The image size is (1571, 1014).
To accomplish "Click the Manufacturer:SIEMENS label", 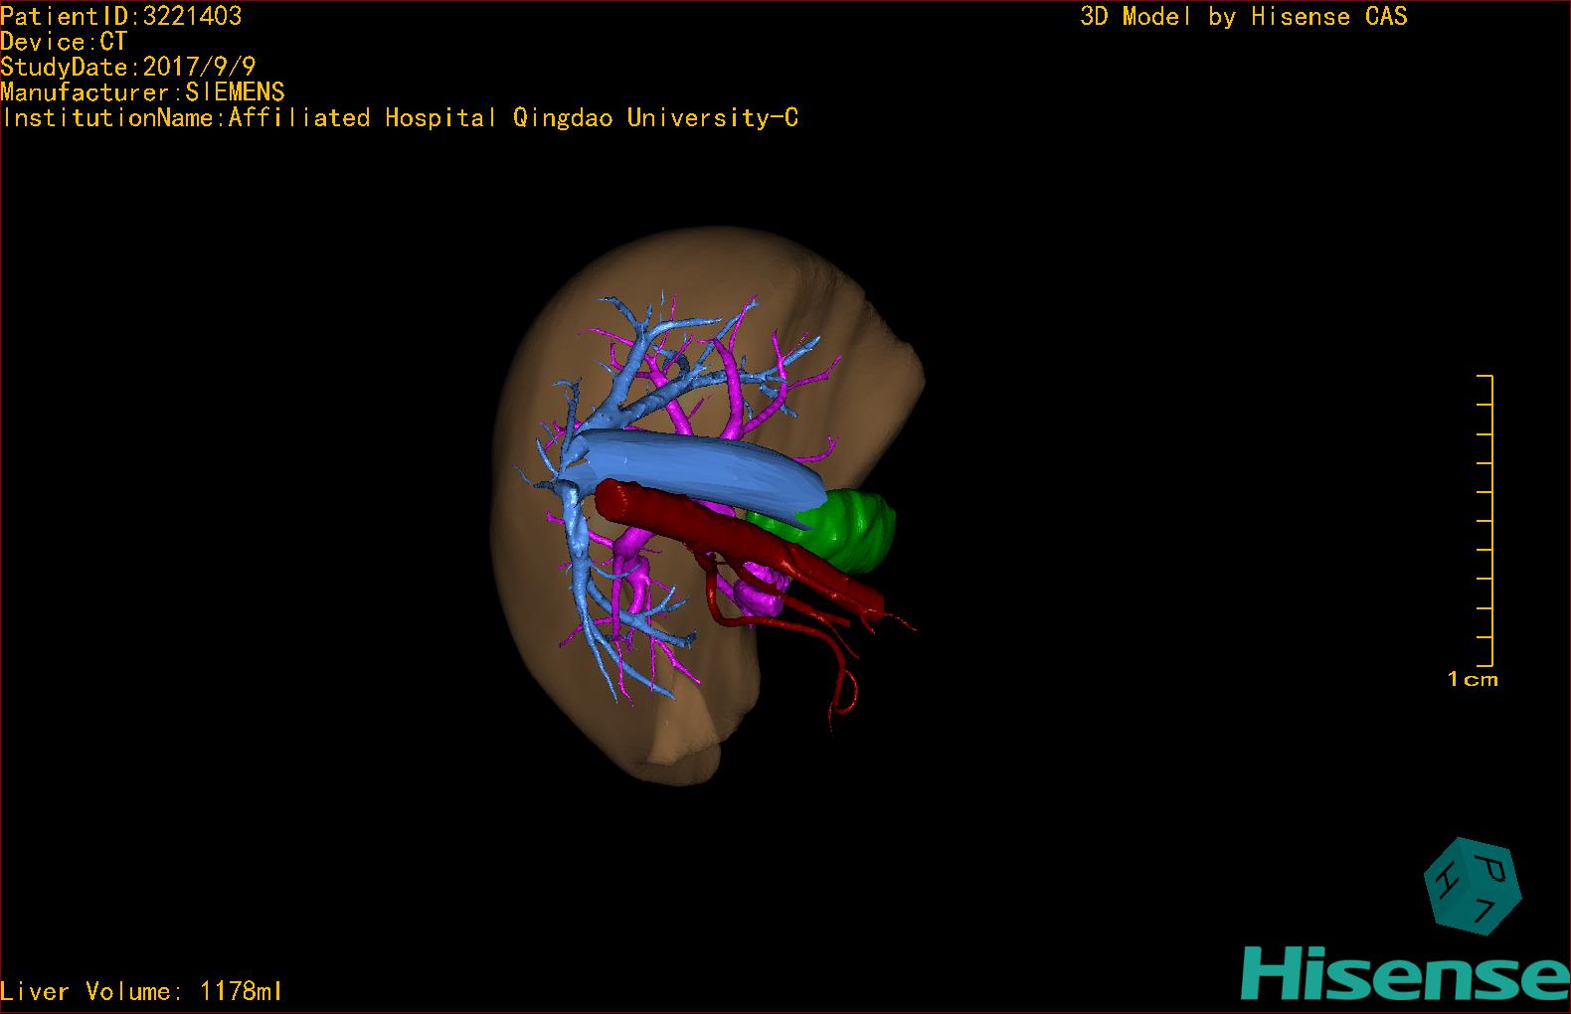I will [142, 92].
